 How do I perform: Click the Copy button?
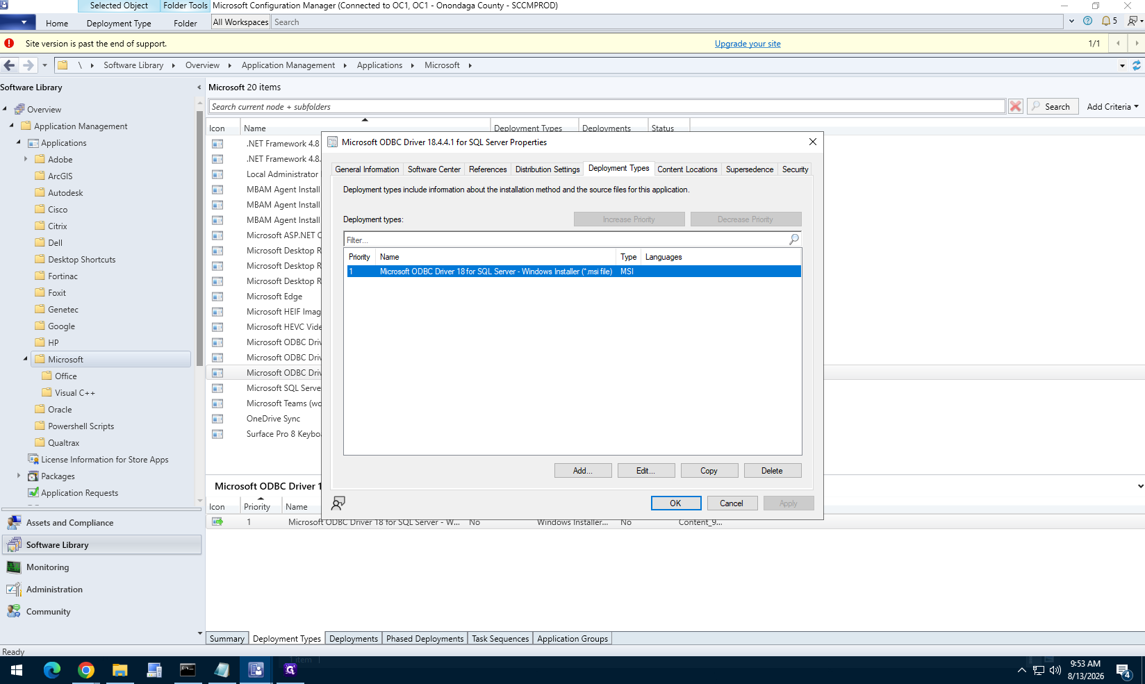[x=709, y=471]
